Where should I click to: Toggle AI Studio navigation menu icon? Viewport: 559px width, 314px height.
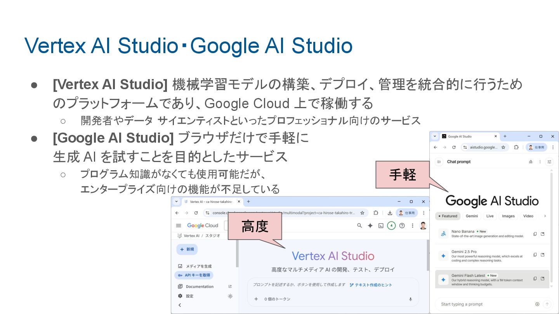coord(439,162)
